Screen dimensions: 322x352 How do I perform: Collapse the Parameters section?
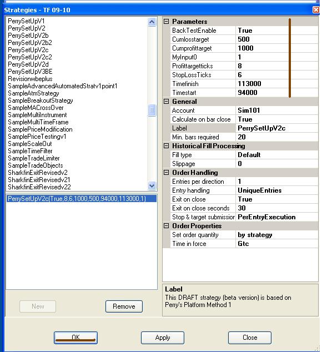pyautogui.click(x=166, y=22)
